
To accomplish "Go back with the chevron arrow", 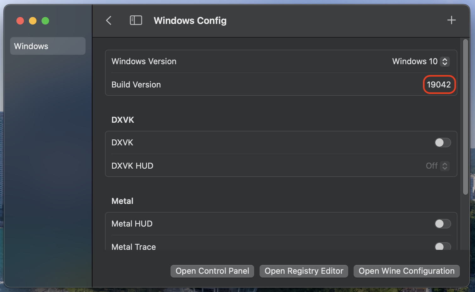I will (x=109, y=20).
